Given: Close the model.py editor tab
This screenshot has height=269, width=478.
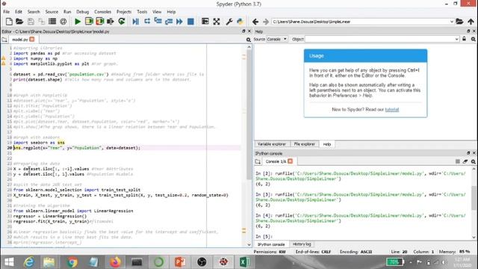Looking at the screenshot, I should [32, 40].
